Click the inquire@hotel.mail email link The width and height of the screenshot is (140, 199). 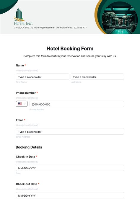click(45, 28)
